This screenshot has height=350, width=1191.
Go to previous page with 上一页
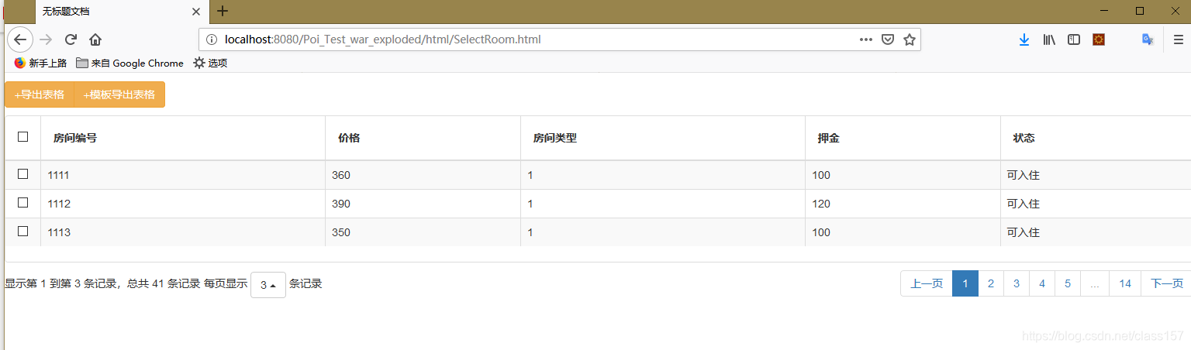point(927,284)
